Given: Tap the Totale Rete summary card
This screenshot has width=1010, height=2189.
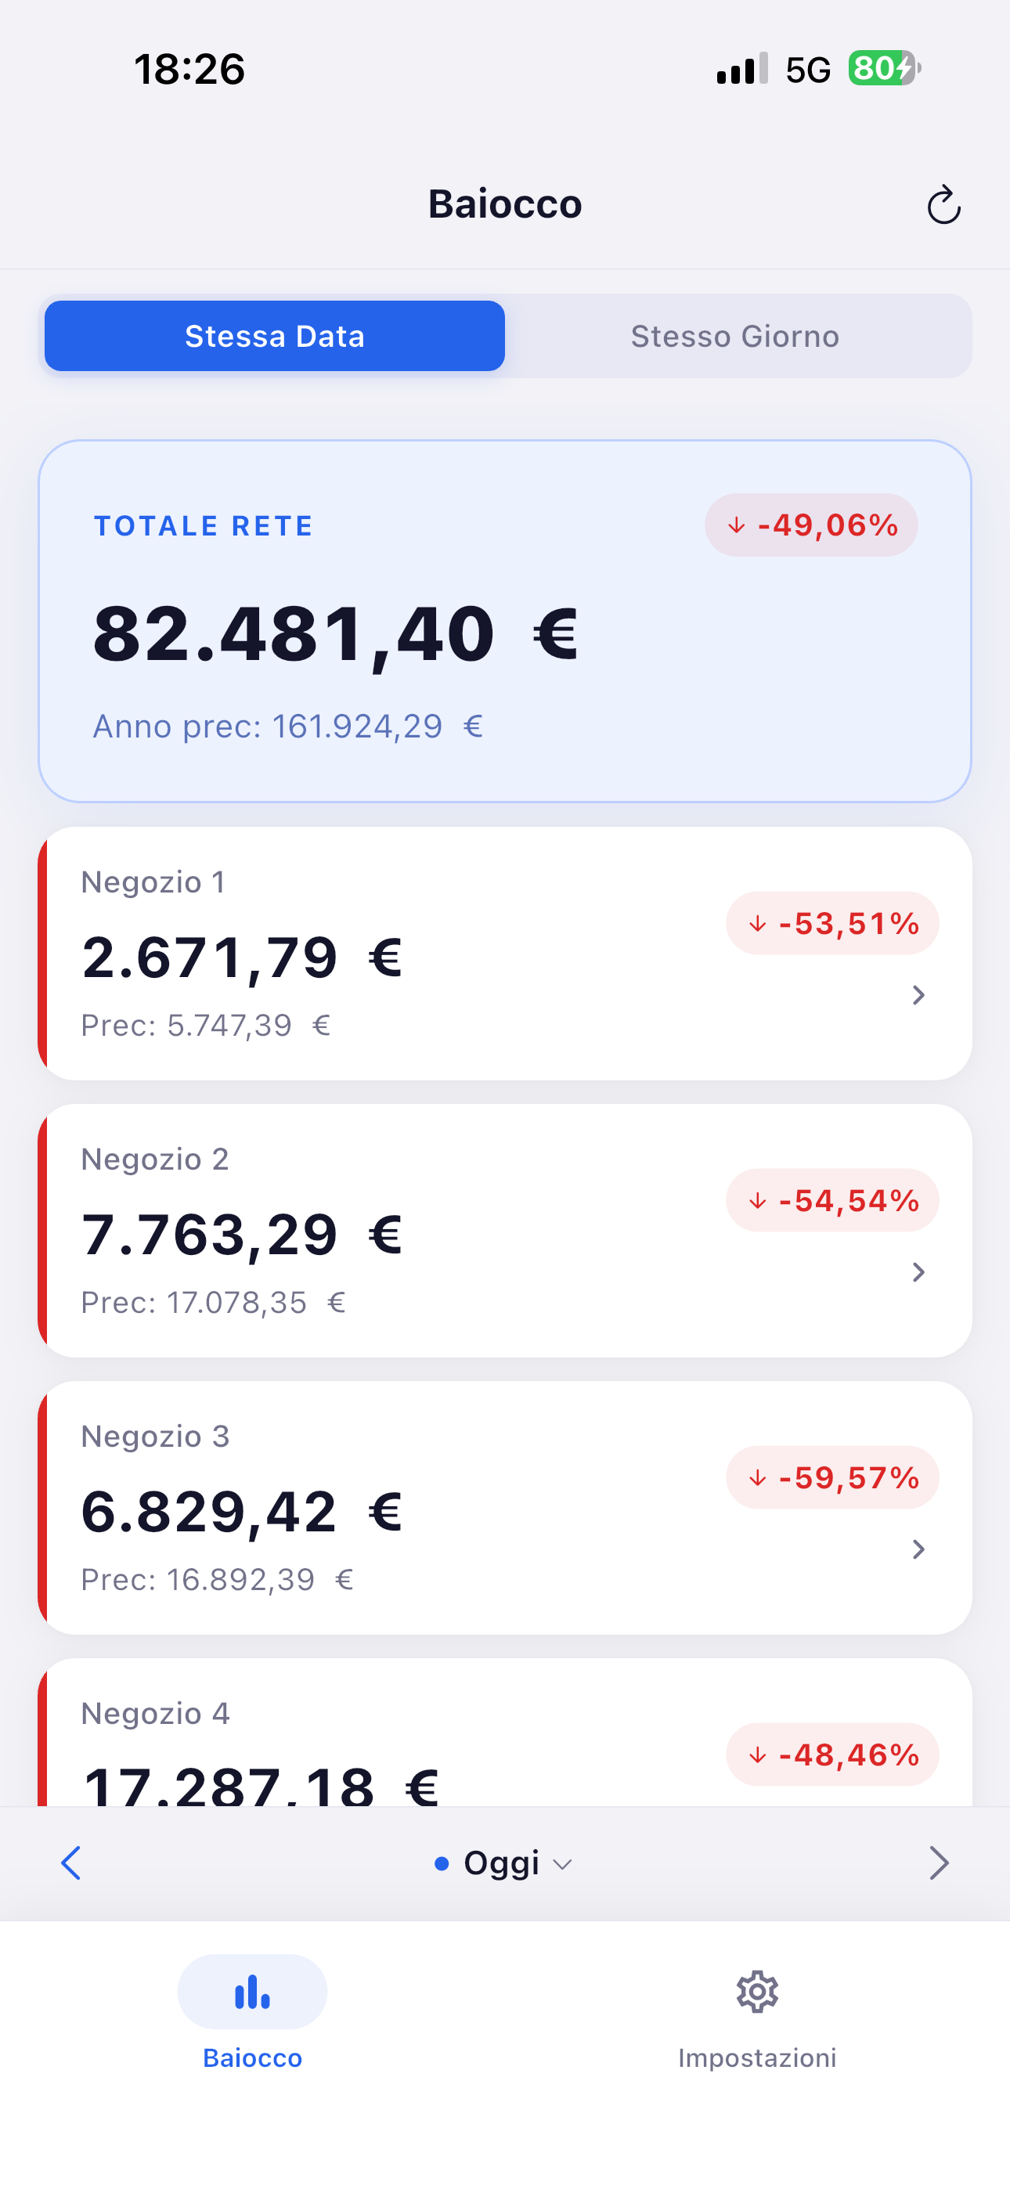Looking at the screenshot, I should tap(505, 621).
